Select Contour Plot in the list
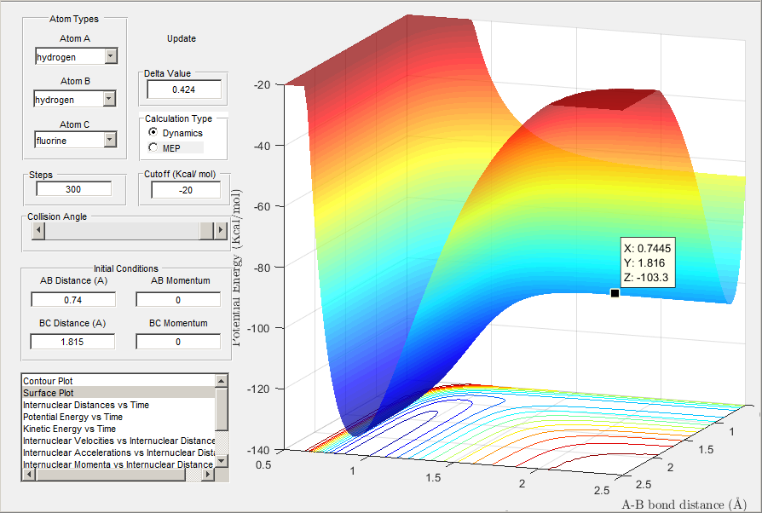The image size is (762, 513). 118,381
